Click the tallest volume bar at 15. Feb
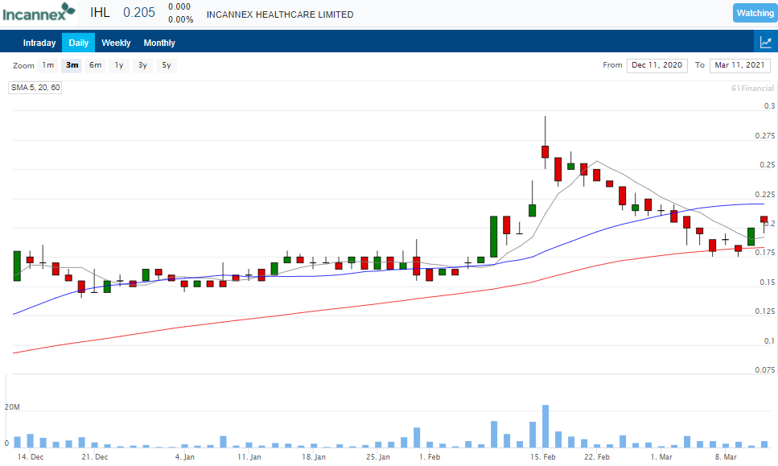 545,427
